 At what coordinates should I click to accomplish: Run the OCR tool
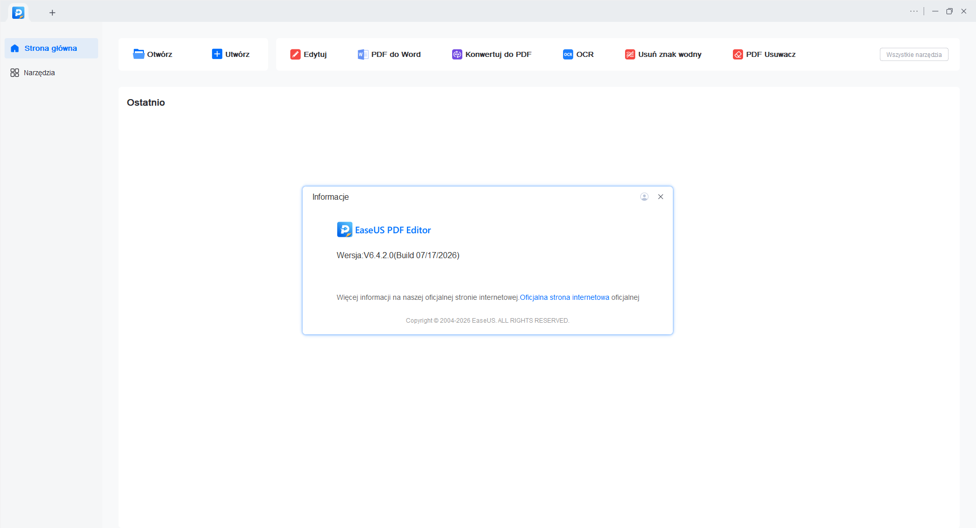pyautogui.click(x=578, y=54)
